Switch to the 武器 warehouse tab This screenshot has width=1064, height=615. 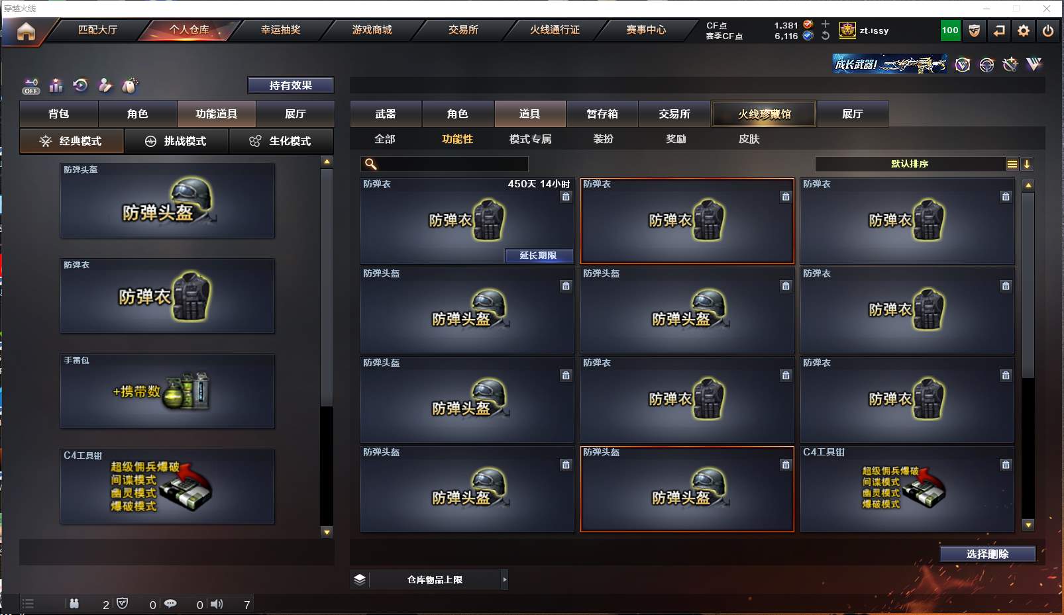click(386, 114)
